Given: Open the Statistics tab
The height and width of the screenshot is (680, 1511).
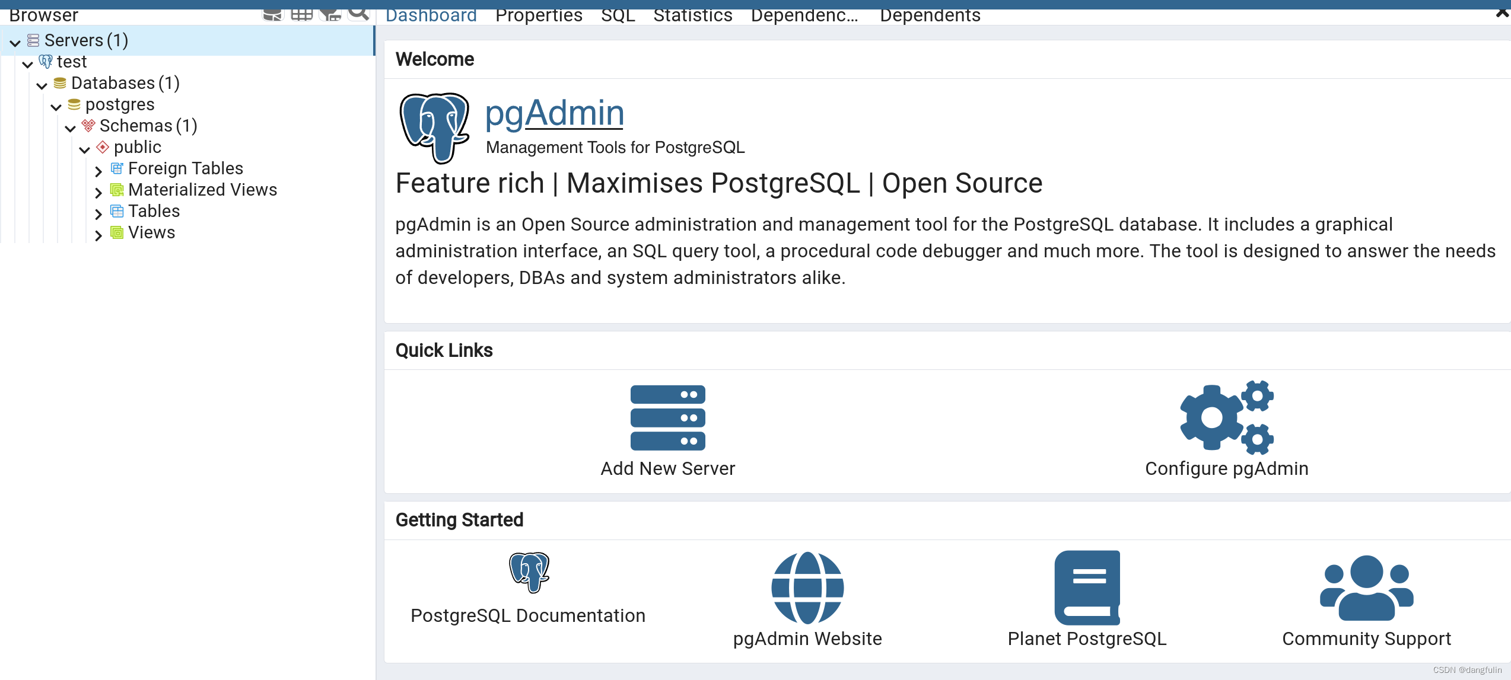Looking at the screenshot, I should pos(692,15).
